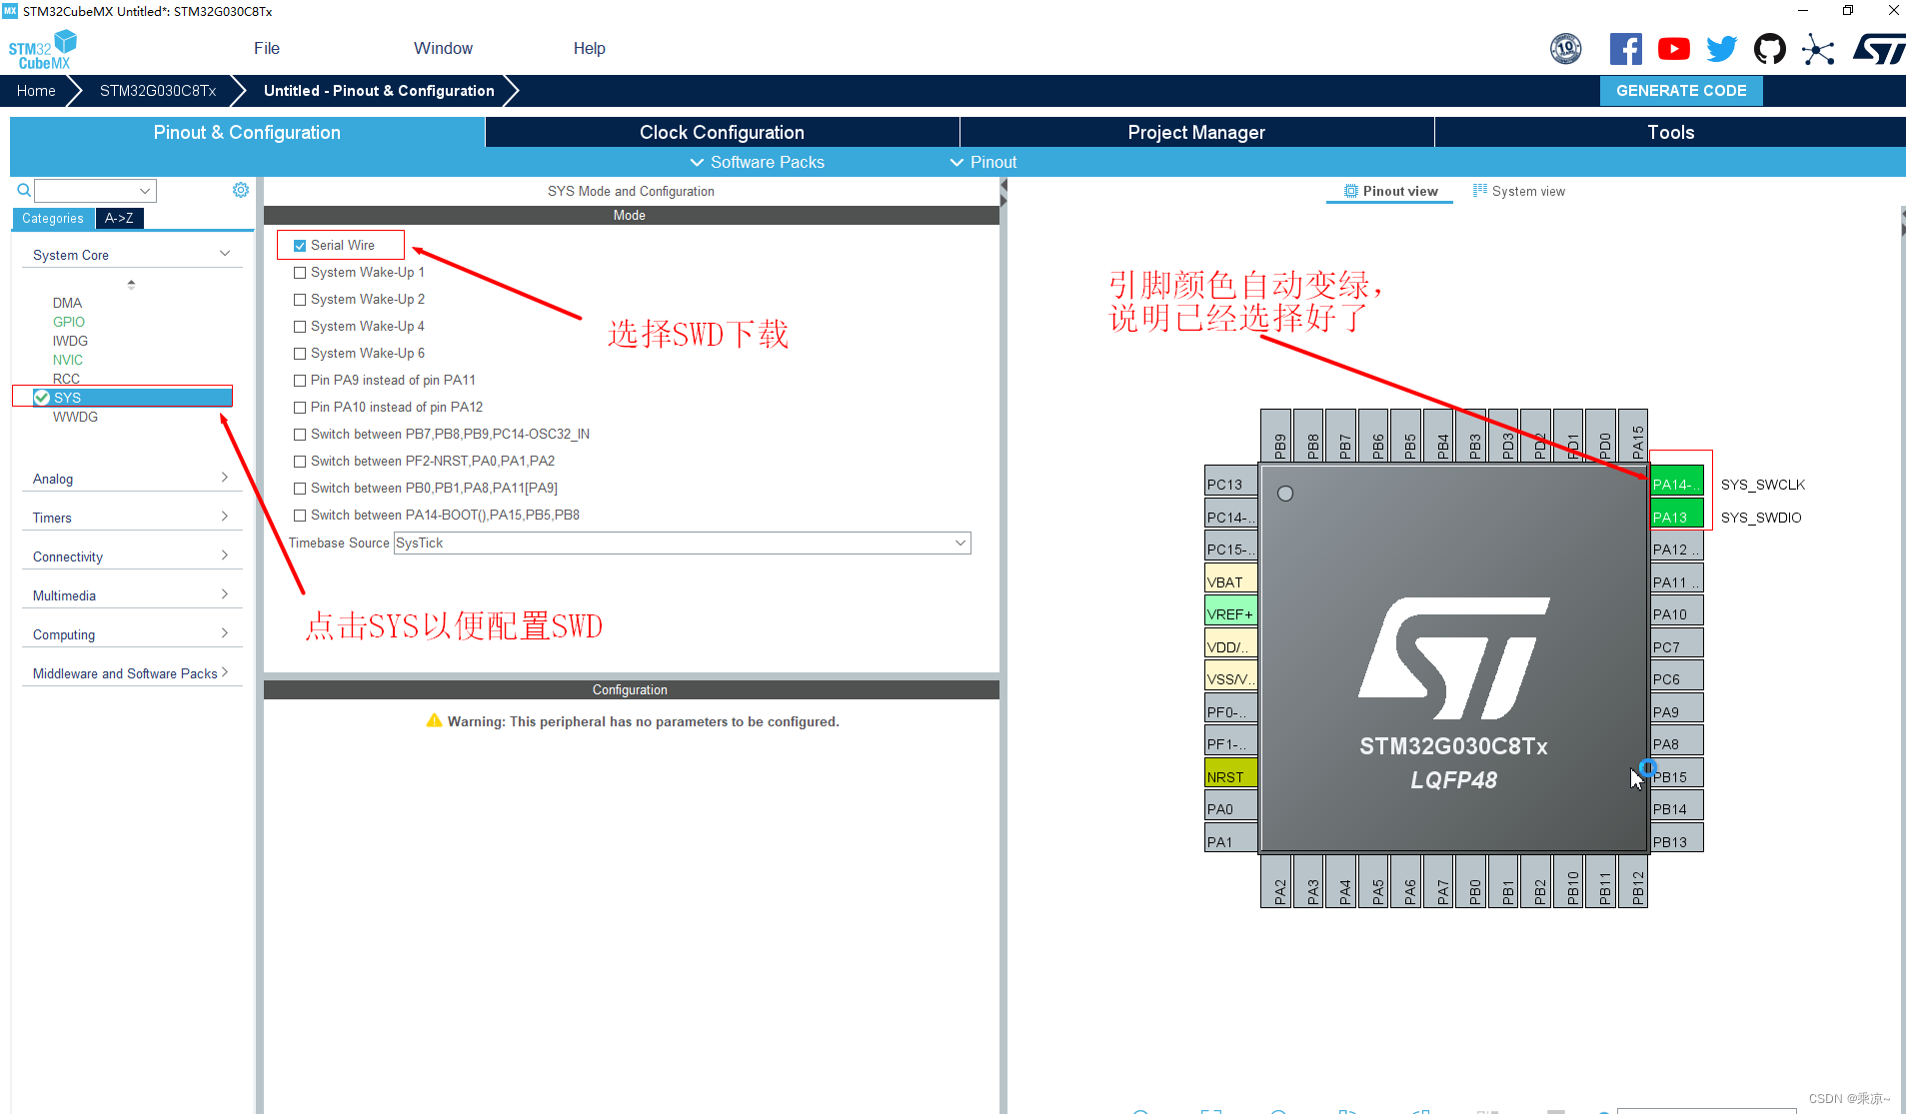Switch to Project Manager tab

[x=1196, y=132]
